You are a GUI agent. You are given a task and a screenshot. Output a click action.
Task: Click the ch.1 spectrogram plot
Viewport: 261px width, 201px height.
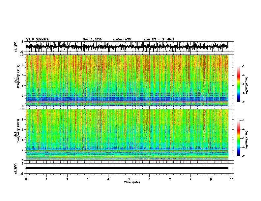pos(127,80)
